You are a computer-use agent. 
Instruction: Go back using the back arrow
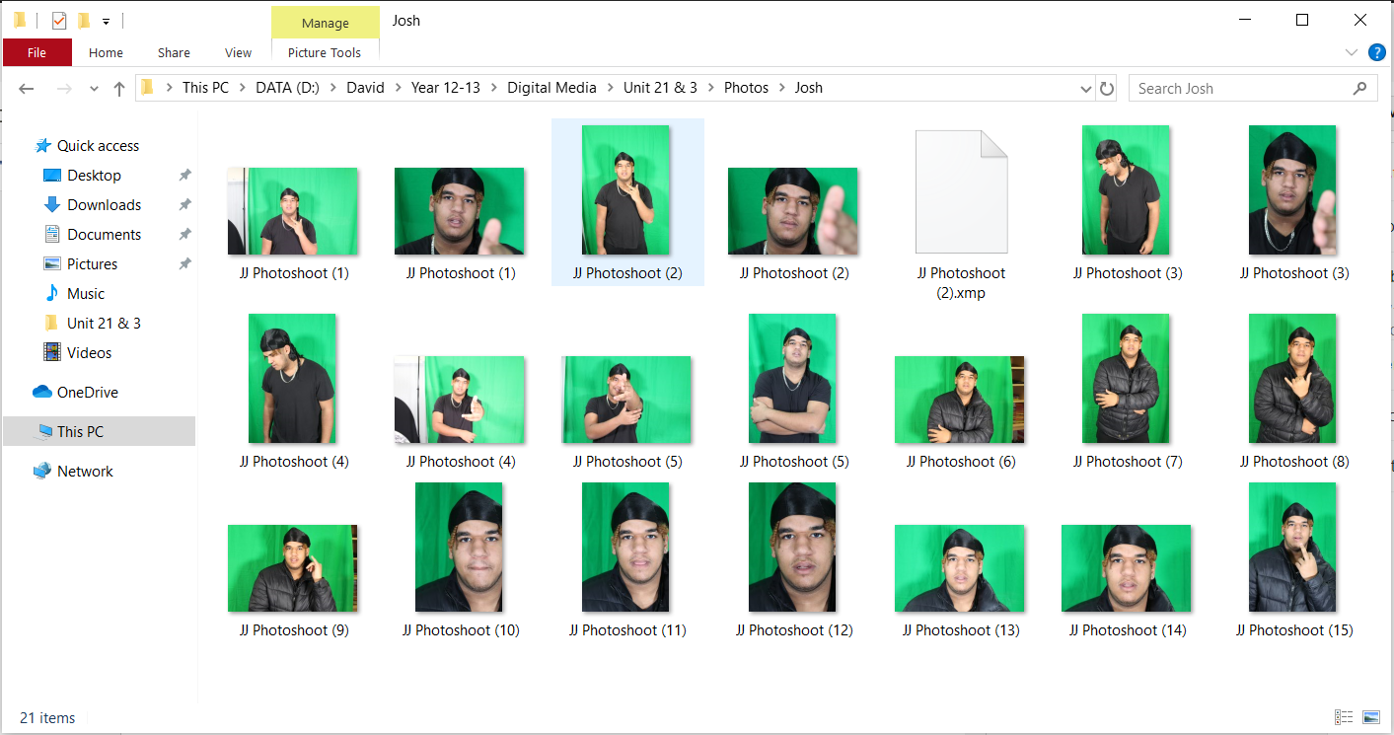point(26,88)
